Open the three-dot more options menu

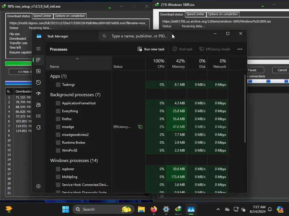240,49
